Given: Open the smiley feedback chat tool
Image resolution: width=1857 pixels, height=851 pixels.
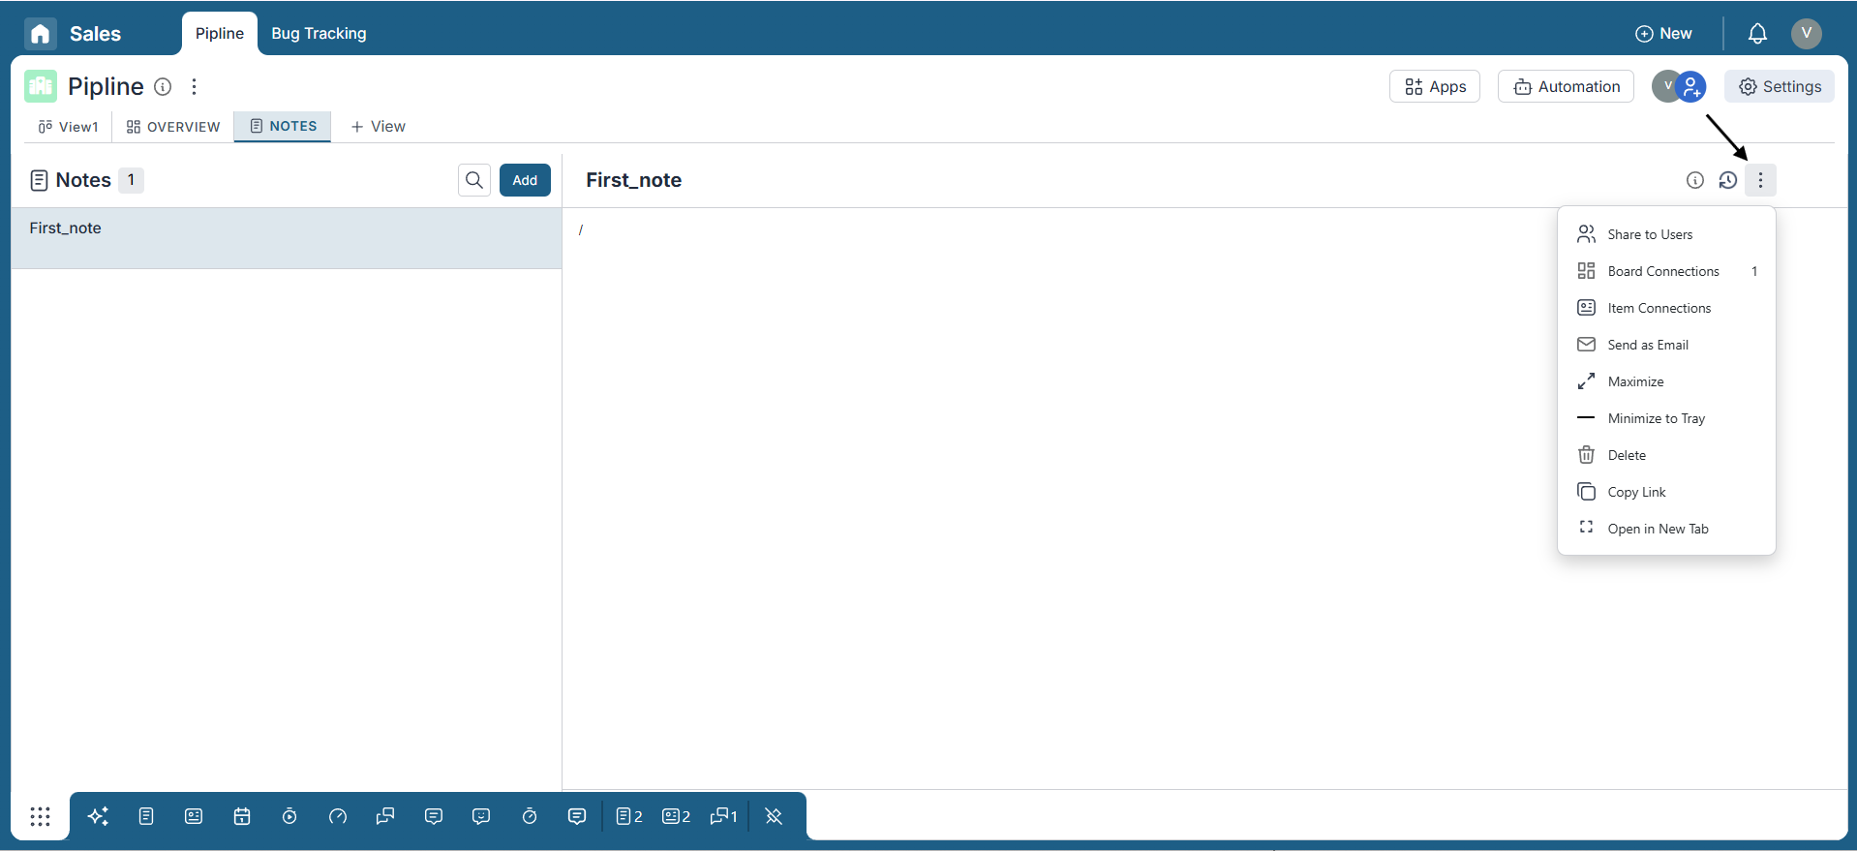Looking at the screenshot, I should point(481,816).
